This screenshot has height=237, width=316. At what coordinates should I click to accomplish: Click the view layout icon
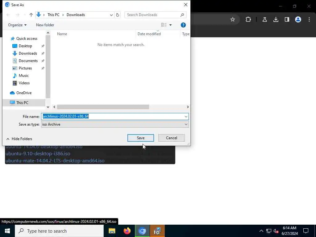click(164, 25)
